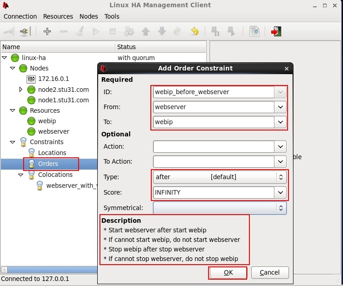Collapse the Nodes tree branch
Image resolution: width=343 pixels, height=286 pixels.
[12, 68]
